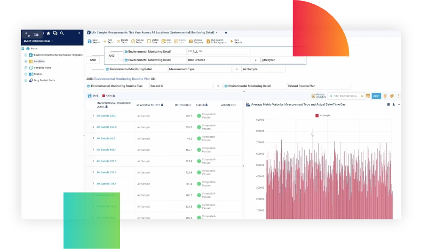
Task: Expand the Studies tree node
Action: (x=26, y=74)
